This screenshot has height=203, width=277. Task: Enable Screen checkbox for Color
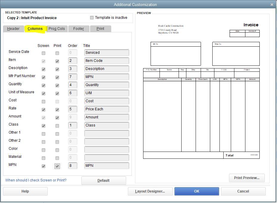click(x=44, y=150)
